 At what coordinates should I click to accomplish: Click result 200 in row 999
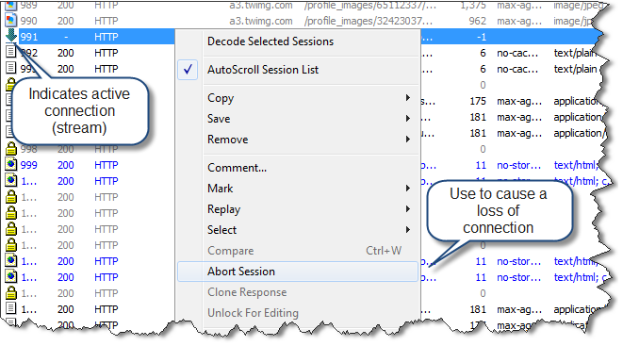point(66,165)
